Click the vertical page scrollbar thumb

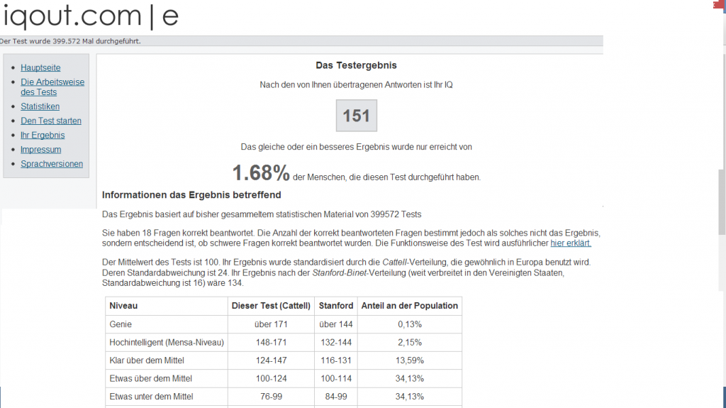(721, 203)
